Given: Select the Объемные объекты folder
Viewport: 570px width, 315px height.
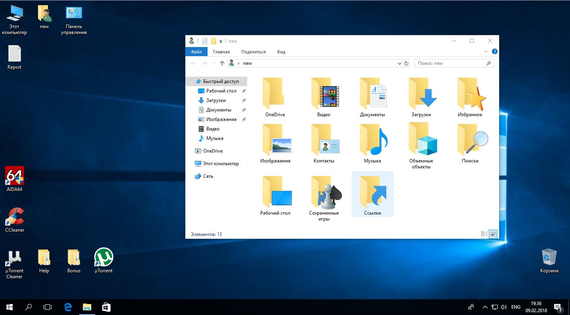Looking at the screenshot, I should pyautogui.click(x=421, y=146).
